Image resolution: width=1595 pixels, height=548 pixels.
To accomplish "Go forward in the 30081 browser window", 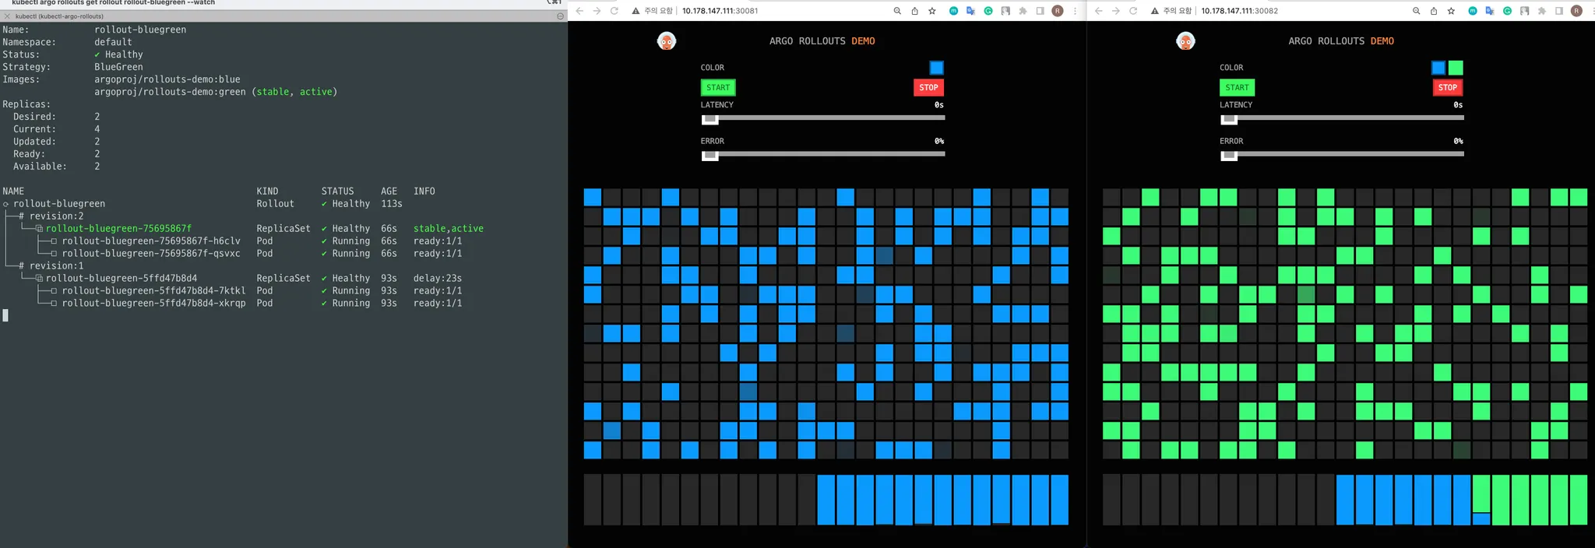I will pos(597,11).
